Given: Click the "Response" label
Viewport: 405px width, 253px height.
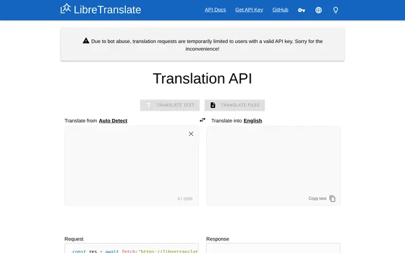Looking at the screenshot, I should (218, 239).
